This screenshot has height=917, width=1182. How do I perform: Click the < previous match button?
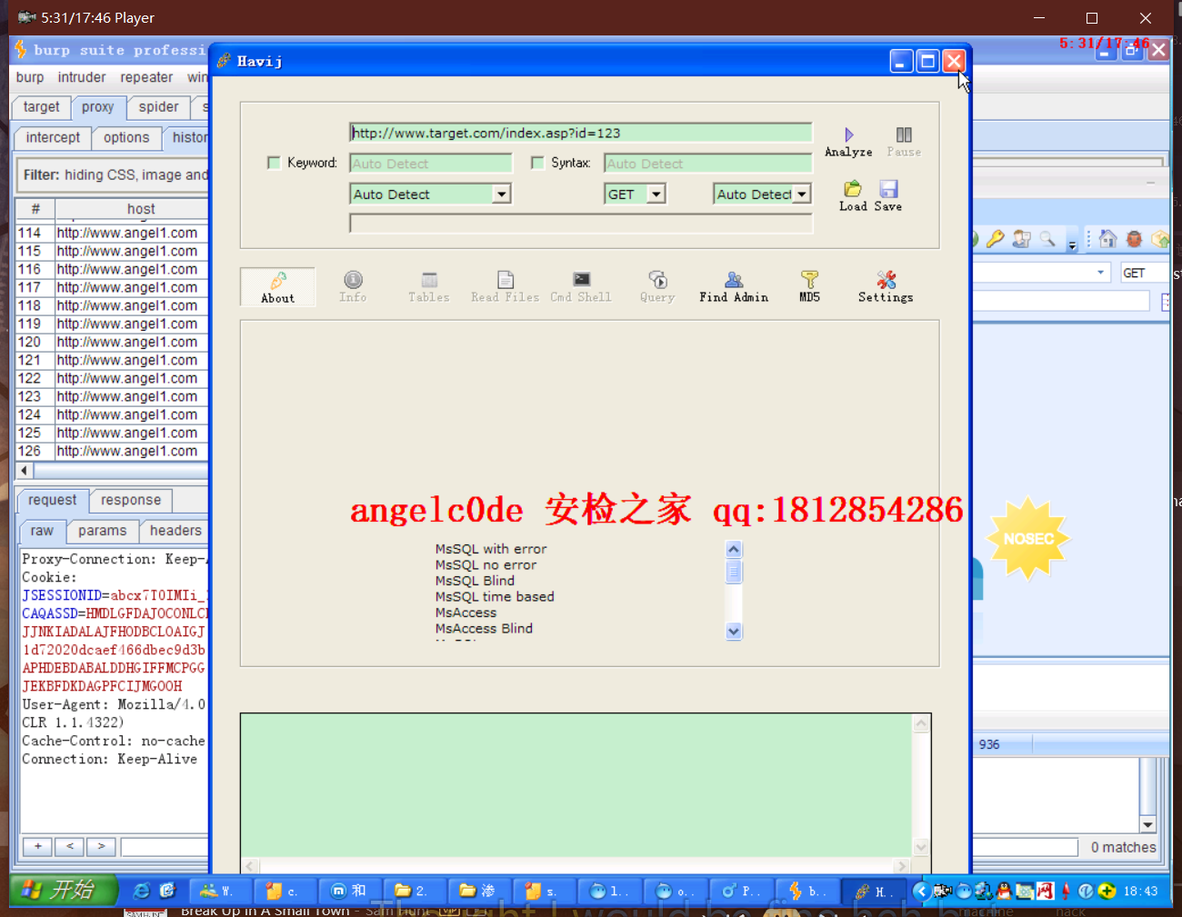tap(69, 846)
